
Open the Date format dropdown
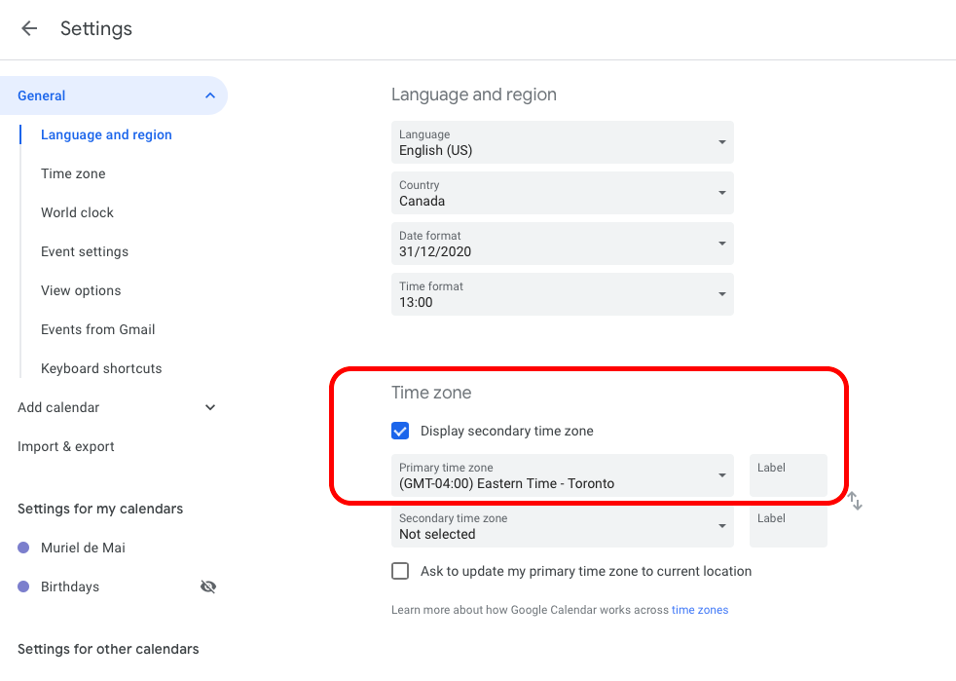(562, 244)
